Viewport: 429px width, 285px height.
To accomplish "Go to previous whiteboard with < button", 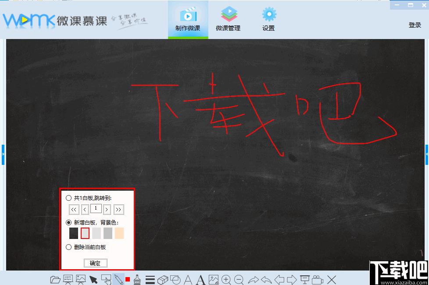I will coord(85,210).
